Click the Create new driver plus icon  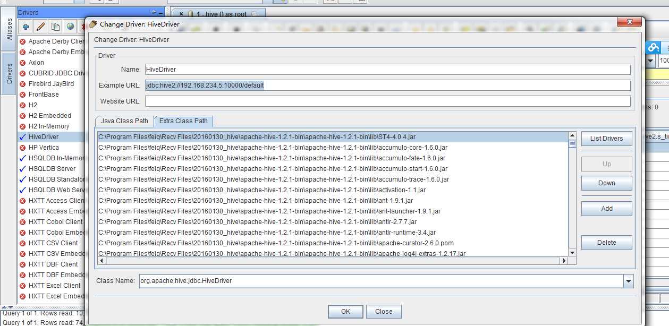(25, 27)
